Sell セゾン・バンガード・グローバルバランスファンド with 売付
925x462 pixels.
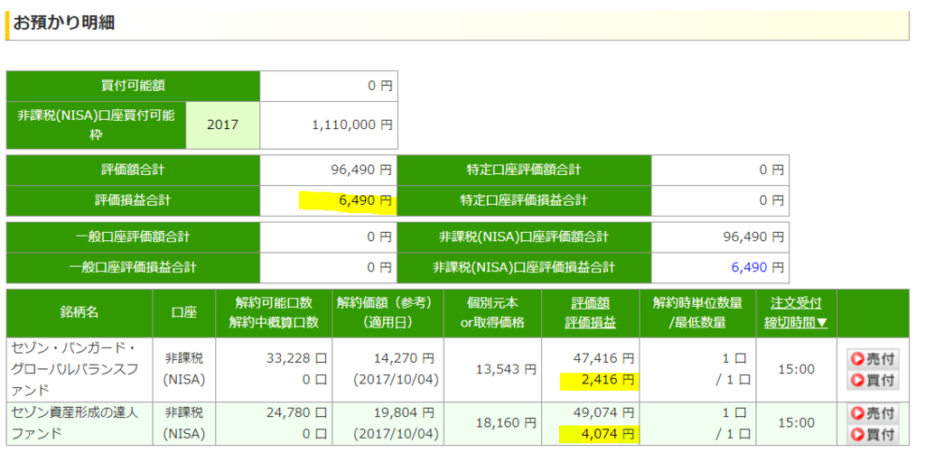coord(873,359)
